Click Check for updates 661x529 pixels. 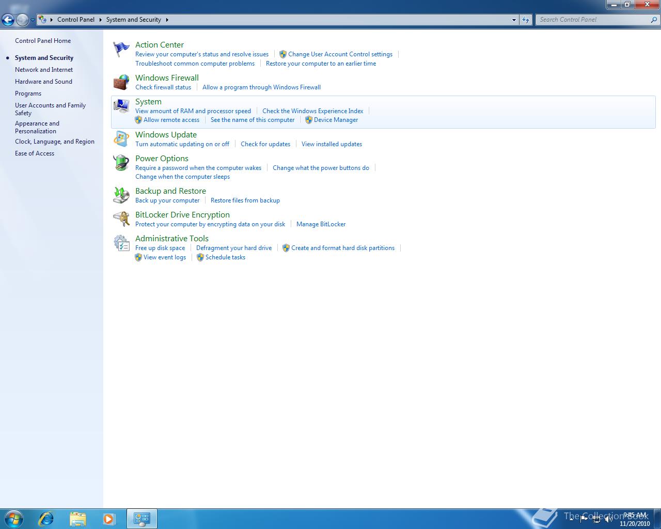click(265, 144)
